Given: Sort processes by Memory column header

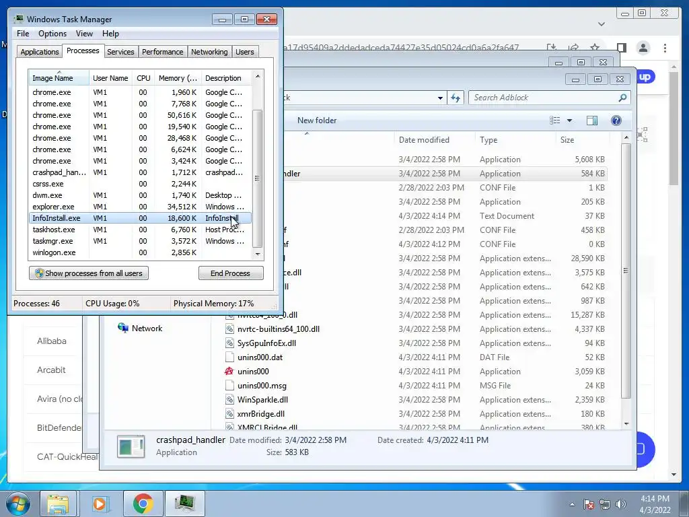Looking at the screenshot, I should coord(178,78).
